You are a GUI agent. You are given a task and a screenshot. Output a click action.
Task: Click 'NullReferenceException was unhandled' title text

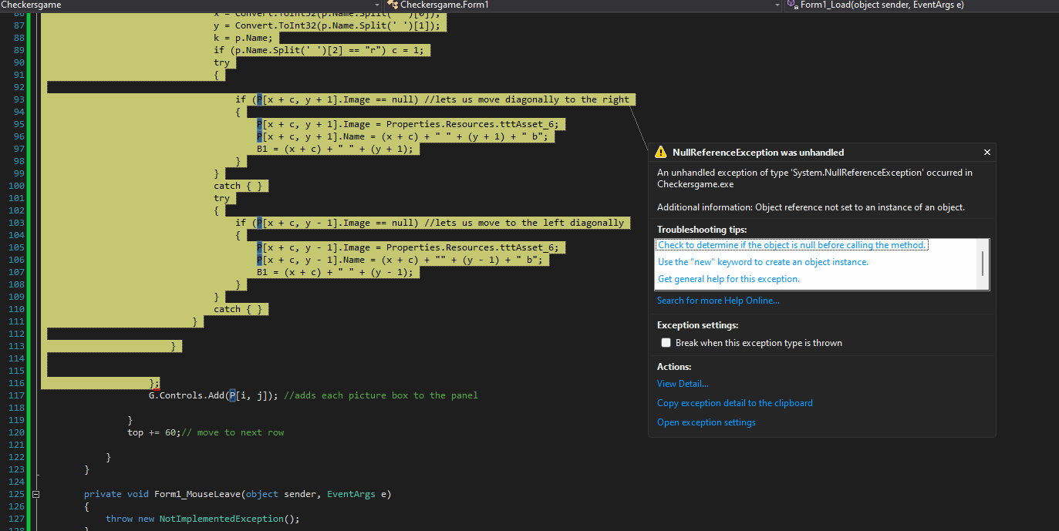[x=758, y=153]
